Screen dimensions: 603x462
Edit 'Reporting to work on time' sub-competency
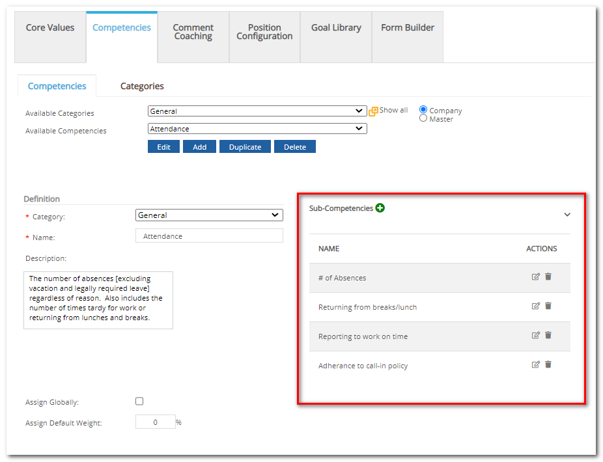click(x=536, y=335)
